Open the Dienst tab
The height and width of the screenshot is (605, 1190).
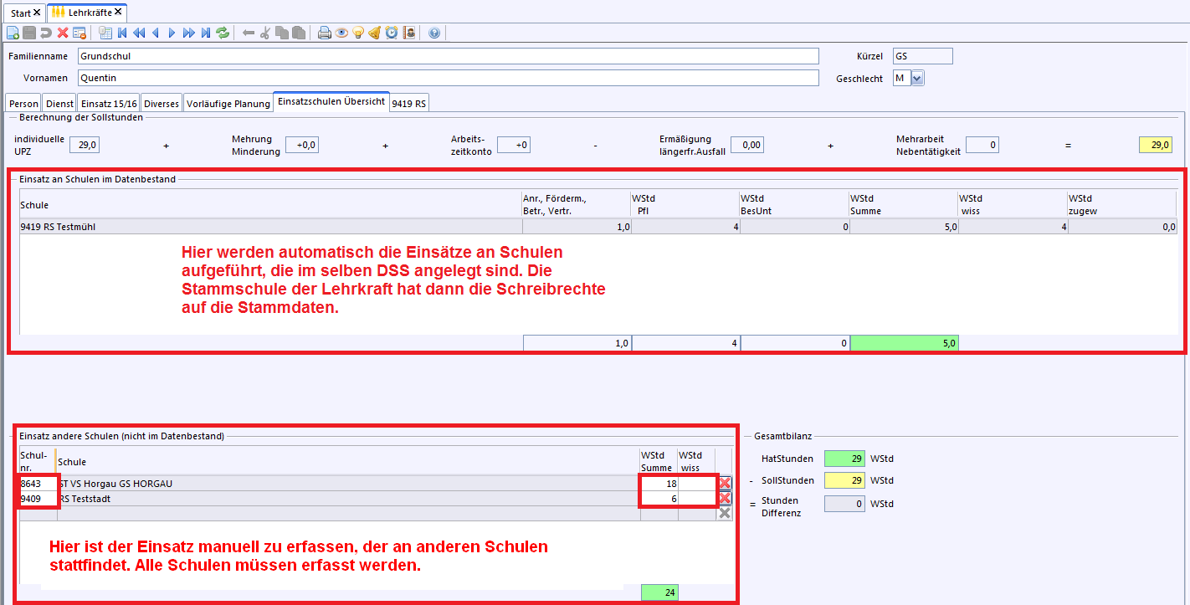pyautogui.click(x=59, y=104)
